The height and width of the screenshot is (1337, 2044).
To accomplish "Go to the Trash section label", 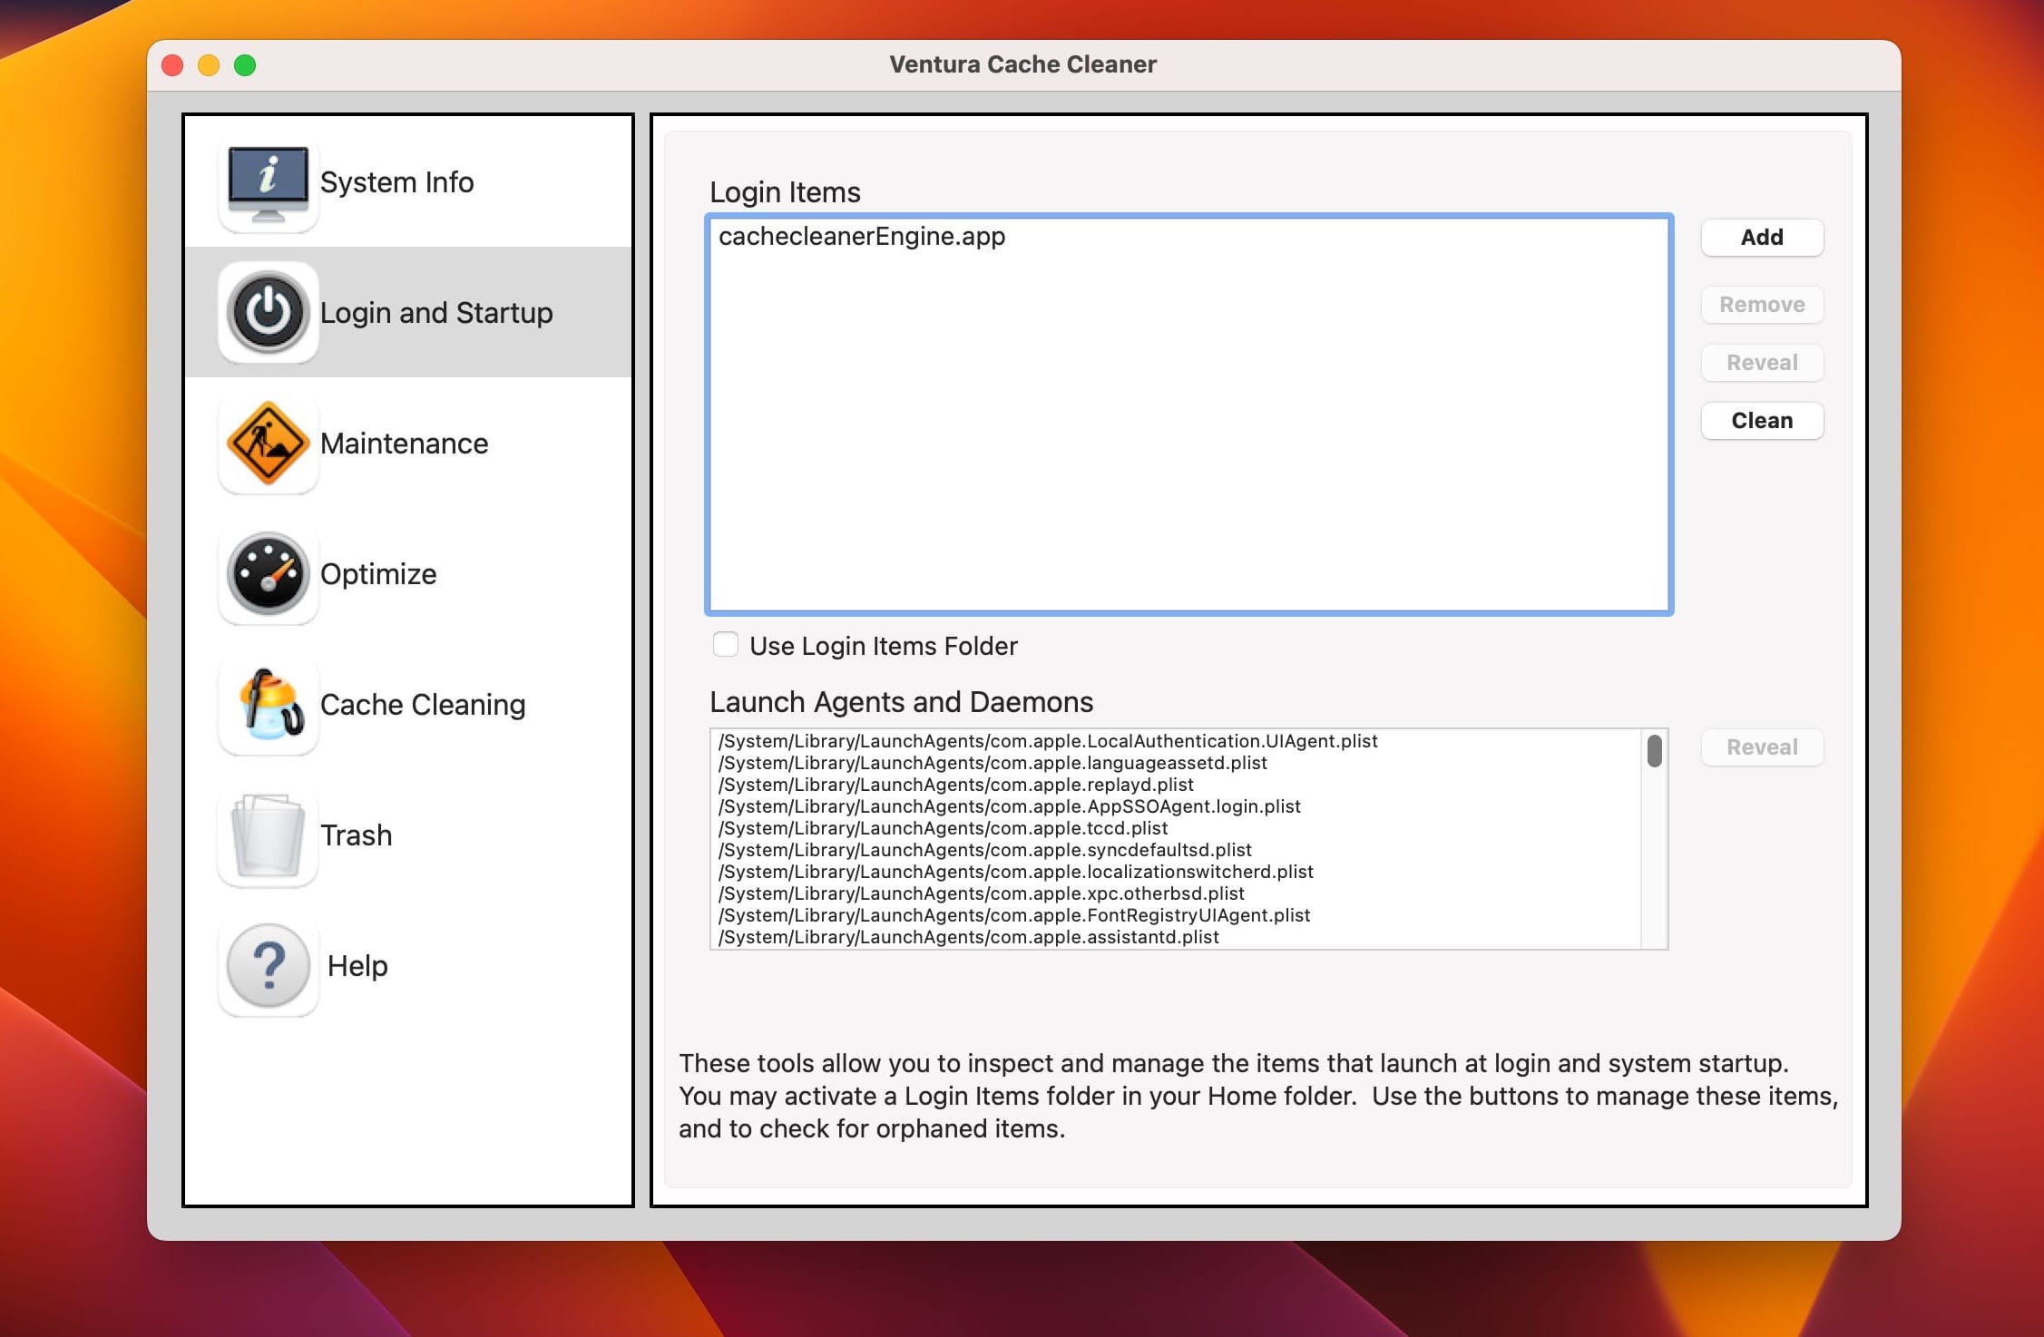I will [357, 835].
